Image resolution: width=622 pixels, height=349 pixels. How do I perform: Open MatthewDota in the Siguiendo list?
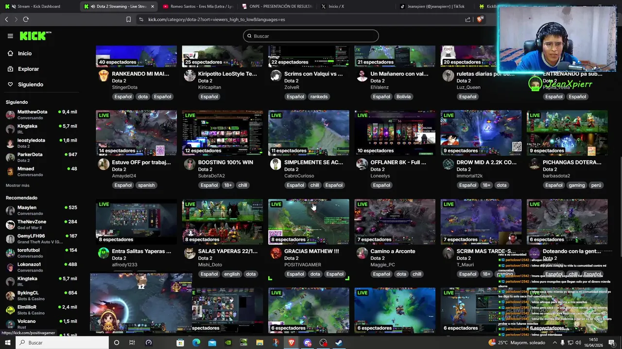pyautogui.click(x=41, y=114)
